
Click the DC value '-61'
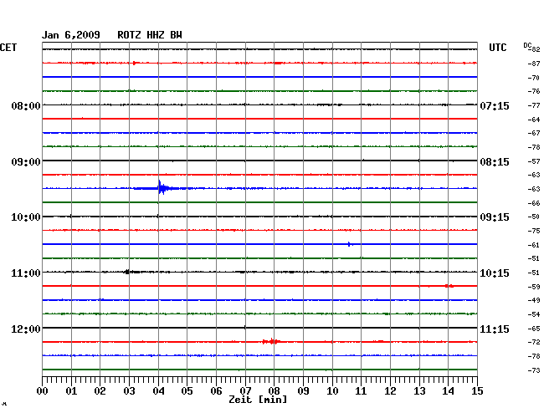(x=534, y=245)
